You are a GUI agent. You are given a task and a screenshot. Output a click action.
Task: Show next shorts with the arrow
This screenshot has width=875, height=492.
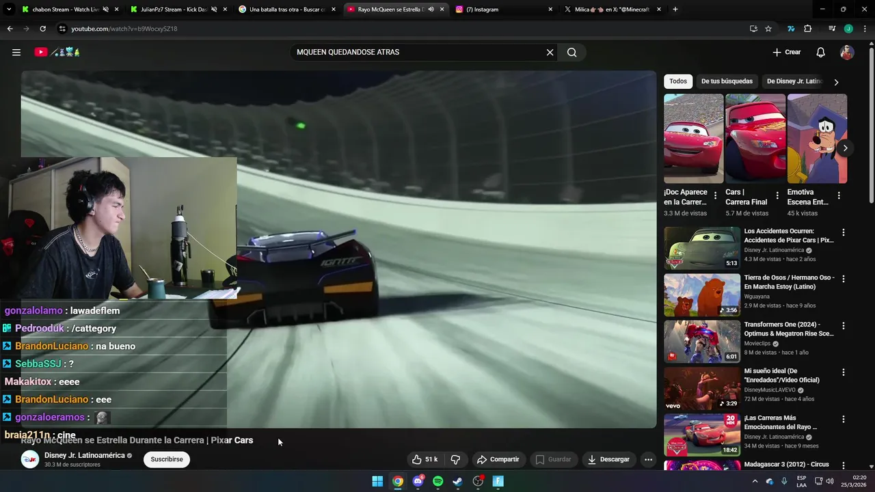click(846, 148)
